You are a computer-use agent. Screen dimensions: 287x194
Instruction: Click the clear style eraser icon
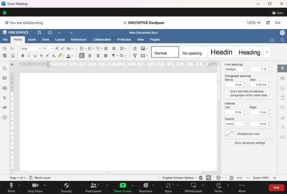135,48
